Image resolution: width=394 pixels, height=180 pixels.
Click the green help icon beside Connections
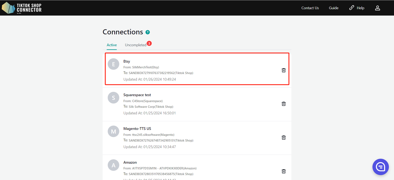[x=148, y=32]
